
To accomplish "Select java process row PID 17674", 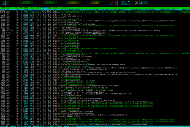I will 95,11.
